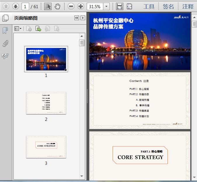Click the PART.2 传播内容 contents entry
The height and width of the screenshot is (182, 197).
point(139,94)
